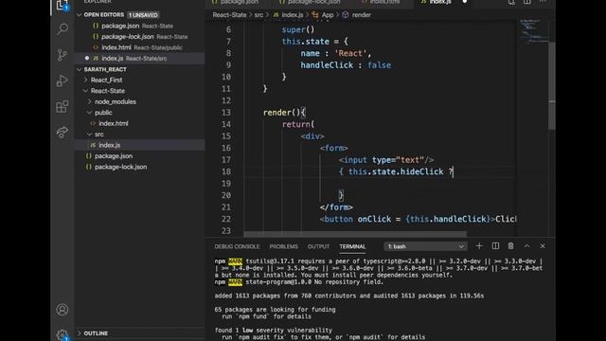Image resolution: width=606 pixels, height=341 pixels.
Task: Split the terminal pane
Action: 495,246
